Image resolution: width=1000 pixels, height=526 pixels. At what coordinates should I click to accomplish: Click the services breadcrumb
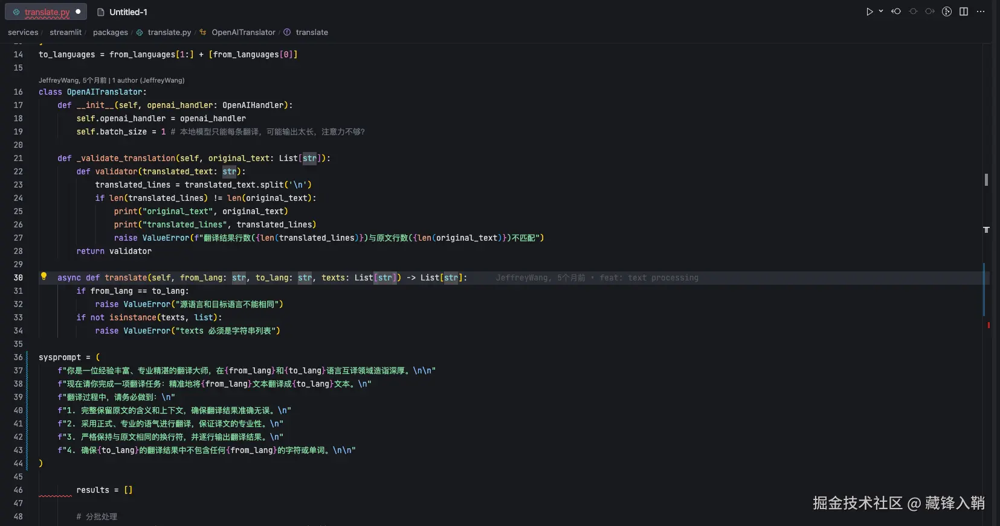point(23,33)
